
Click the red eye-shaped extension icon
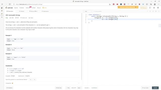point(117,4)
